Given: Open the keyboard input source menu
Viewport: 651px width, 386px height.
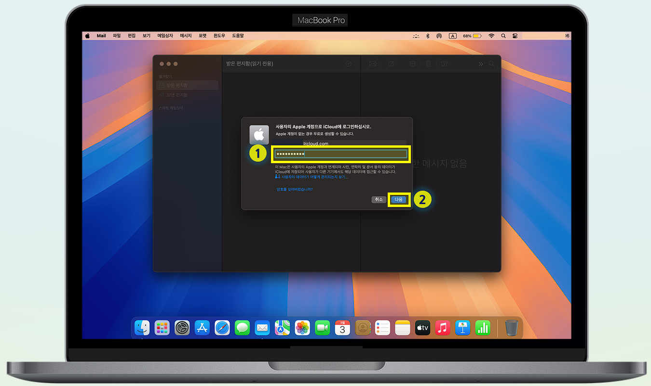Looking at the screenshot, I should point(452,35).
